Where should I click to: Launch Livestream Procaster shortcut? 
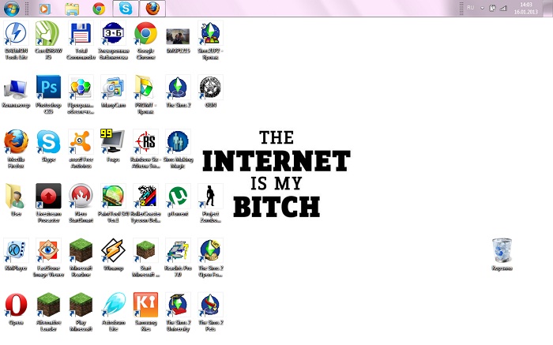(48, 196)
